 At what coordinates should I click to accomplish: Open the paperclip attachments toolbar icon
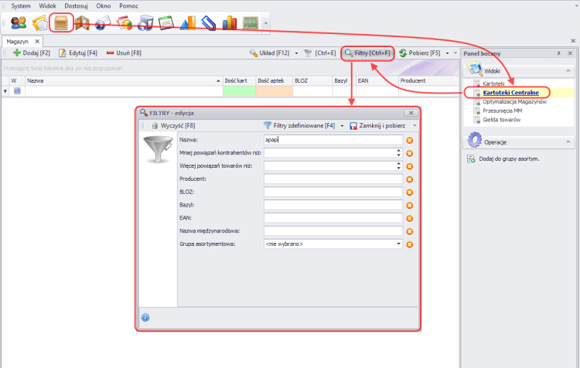tap(208, 23)
